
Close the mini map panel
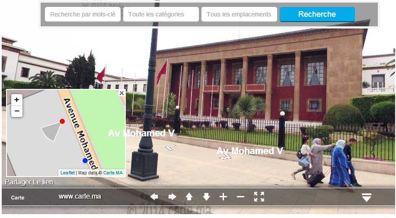coord(121,93)
